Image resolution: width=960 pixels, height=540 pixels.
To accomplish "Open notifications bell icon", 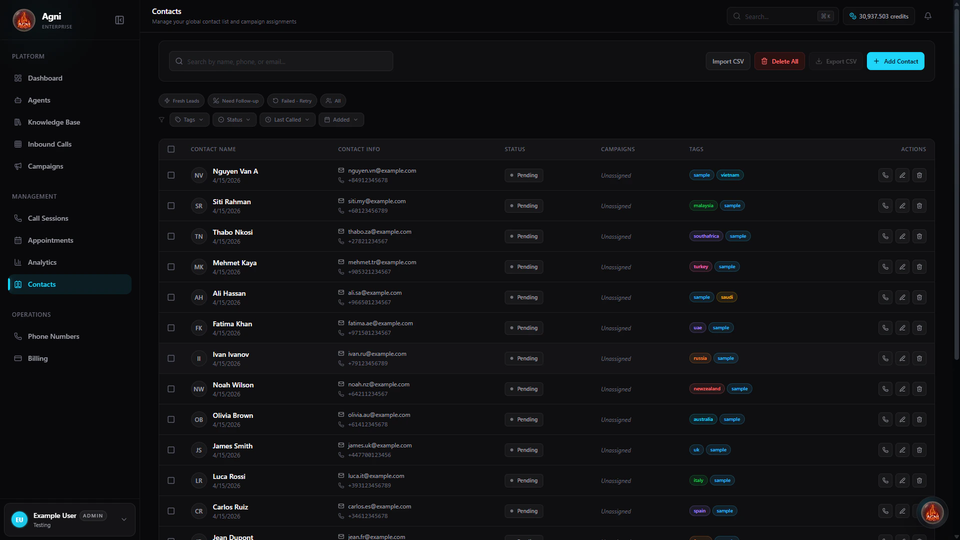I will point(928,16).
